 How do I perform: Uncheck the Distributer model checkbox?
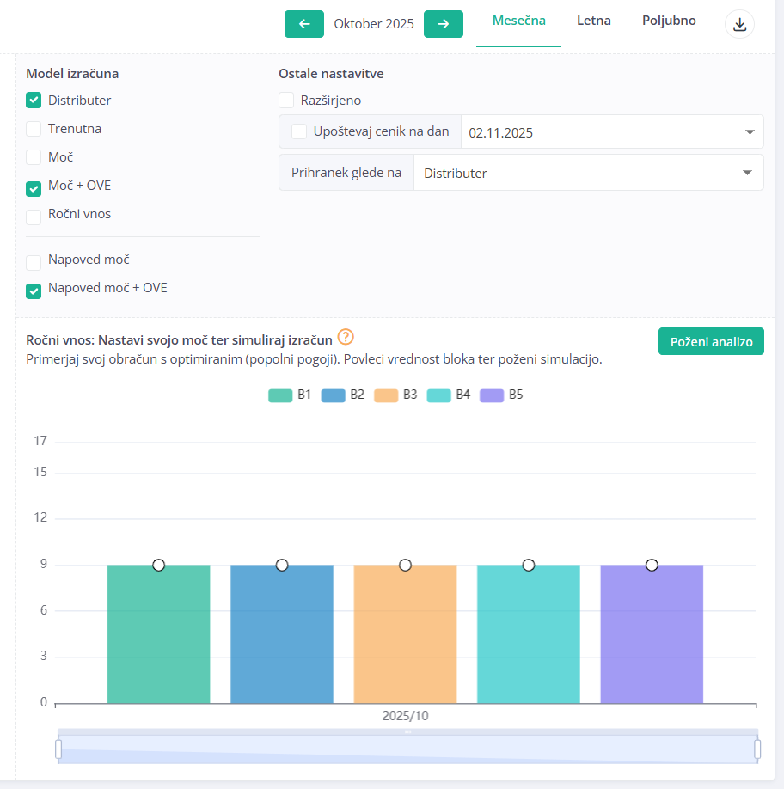(x=34, y=101)
